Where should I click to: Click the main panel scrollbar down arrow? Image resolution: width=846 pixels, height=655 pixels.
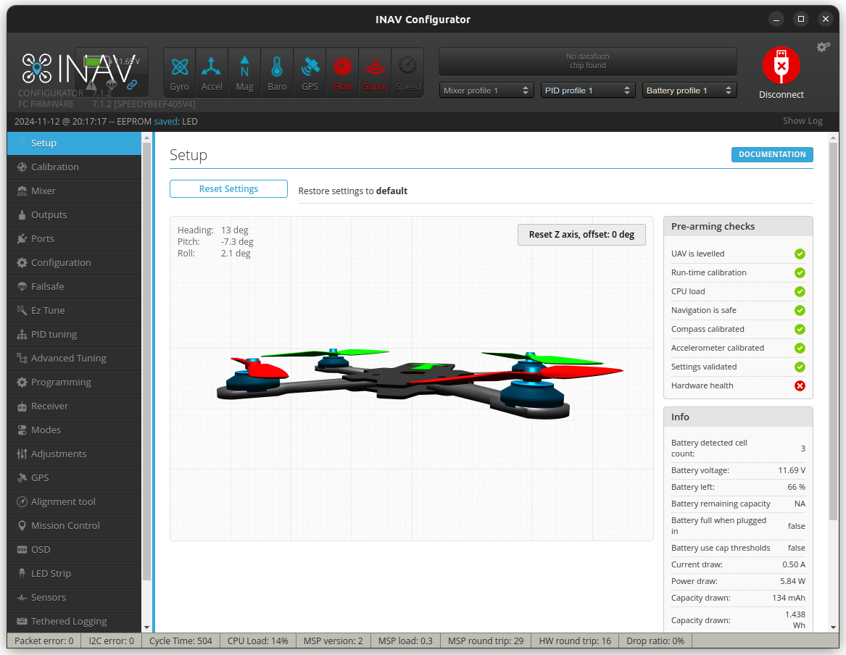tap(833, 627)
